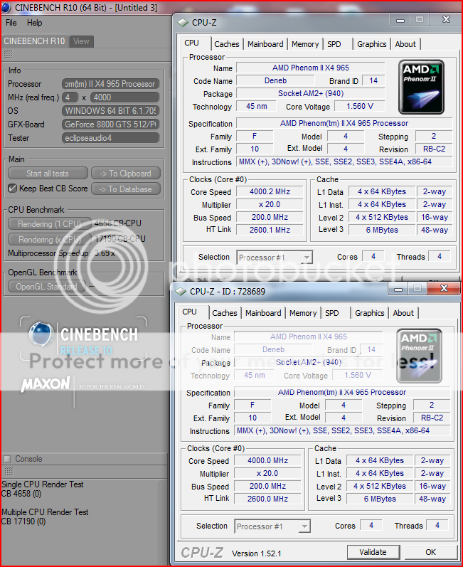Switch to the CINEBENCH R10 tab
Viewport: 463px width, 567px height.
click(34, 41)
